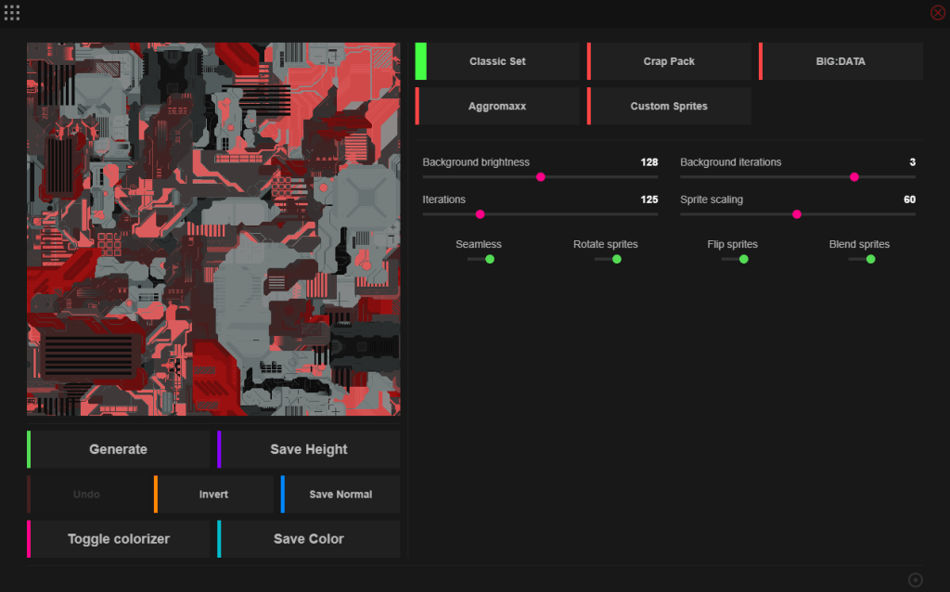Click Toggle colorizer button
This screenshot has height=592, width=950.
click(x=119, y=539)
